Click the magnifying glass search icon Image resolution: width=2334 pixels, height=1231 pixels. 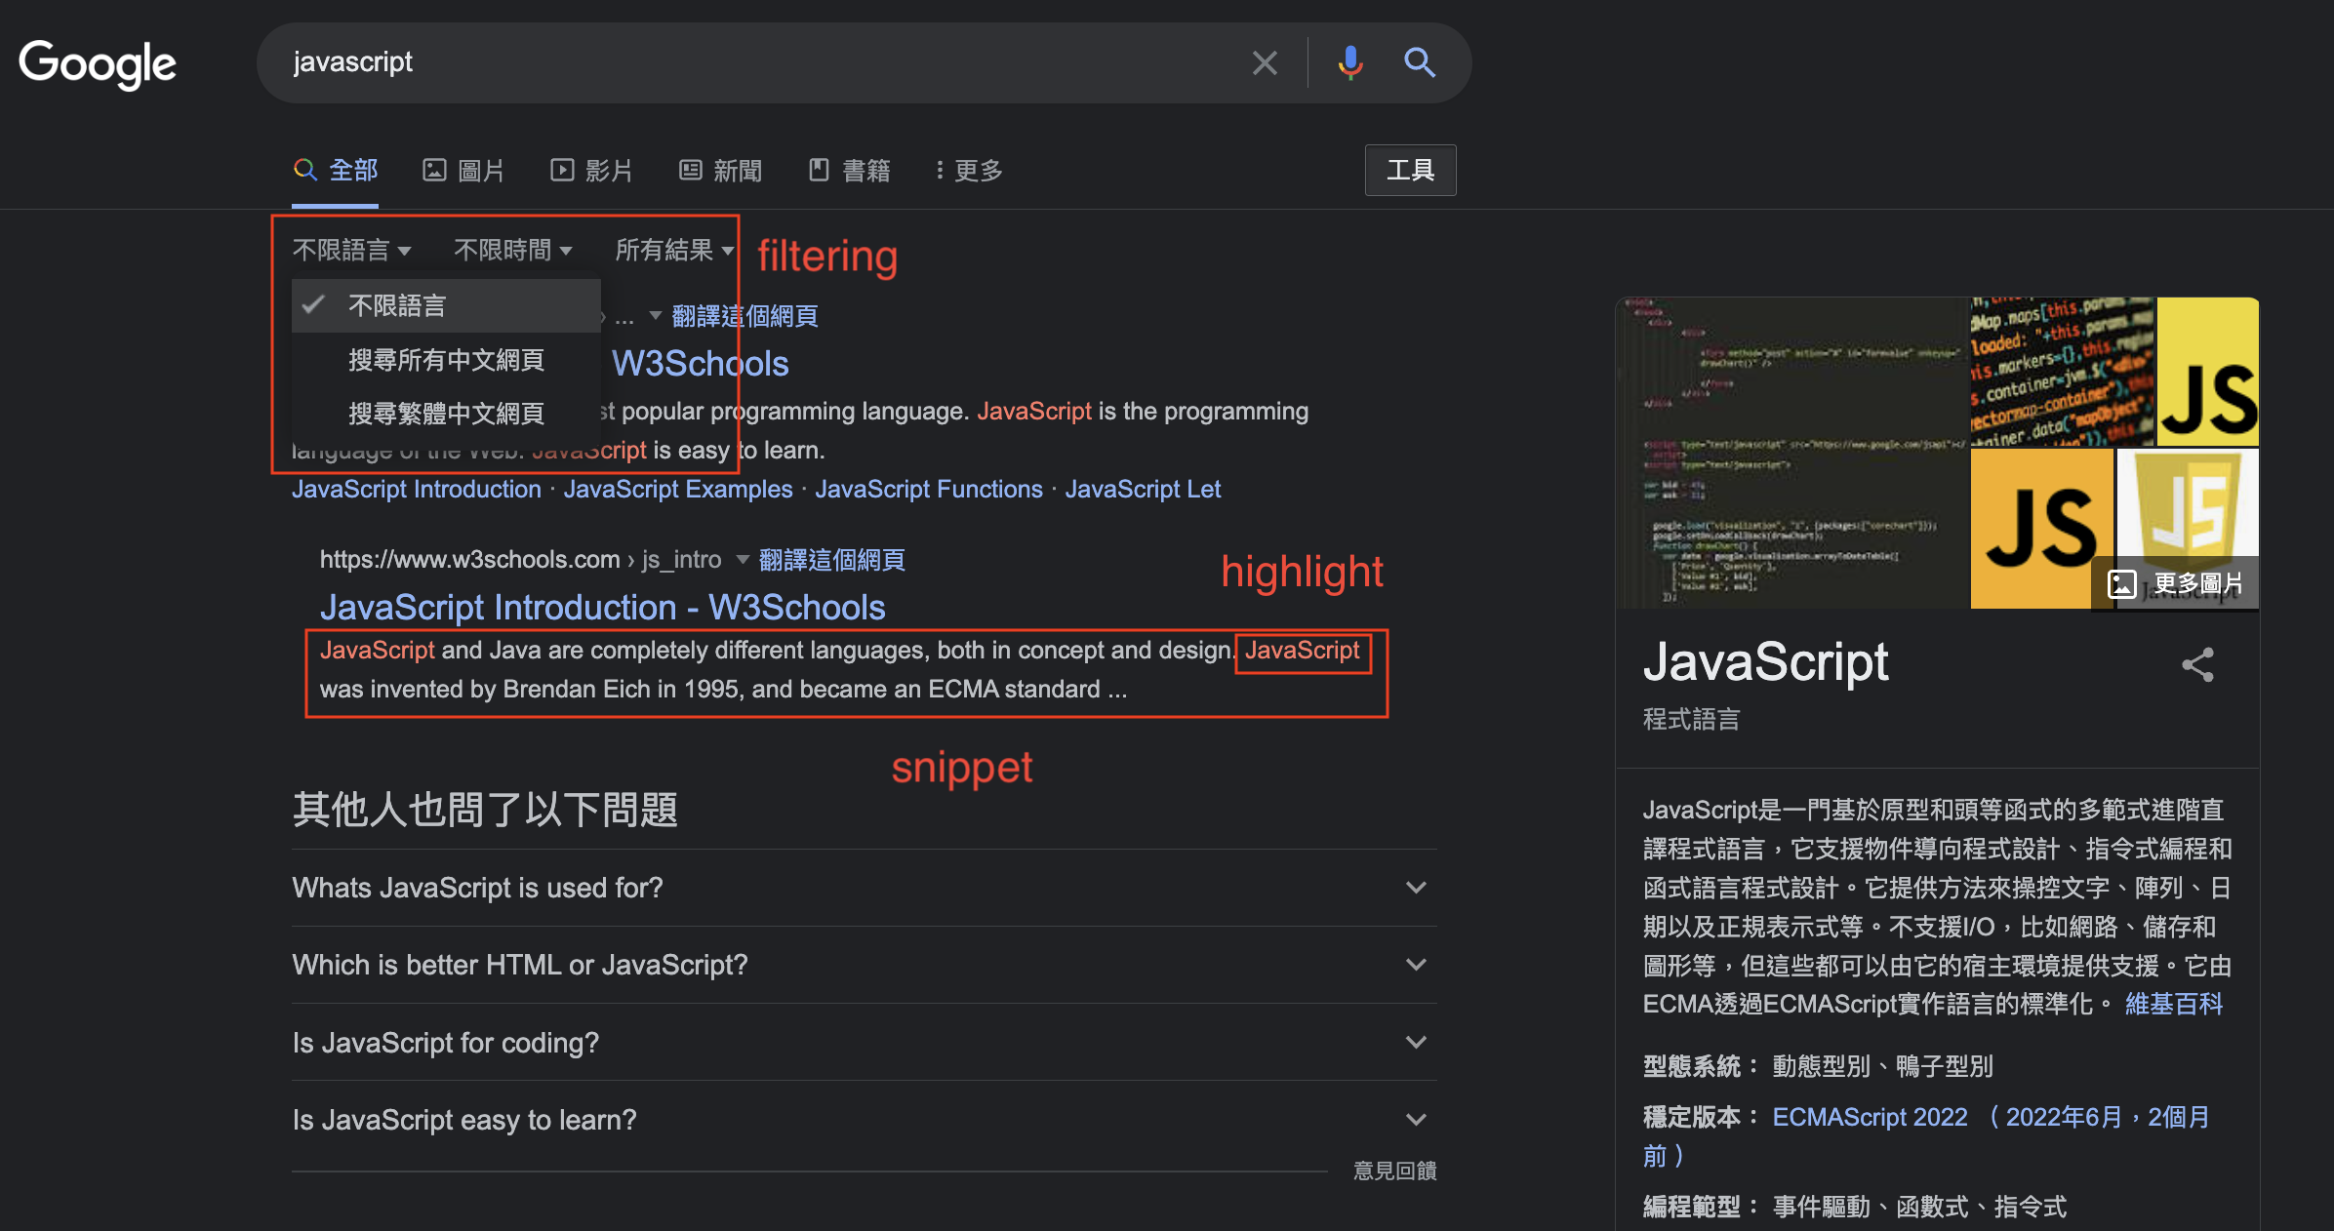pyautogui.click(x=1420, y=62)
